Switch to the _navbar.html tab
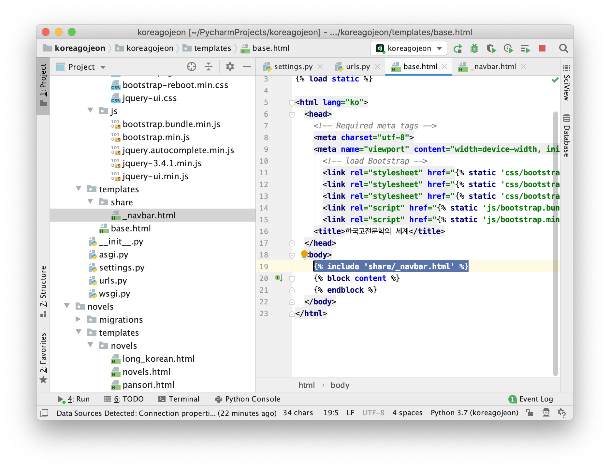Image resolution: width=610 pixels, height=468 pixels. tap(493, 66)
